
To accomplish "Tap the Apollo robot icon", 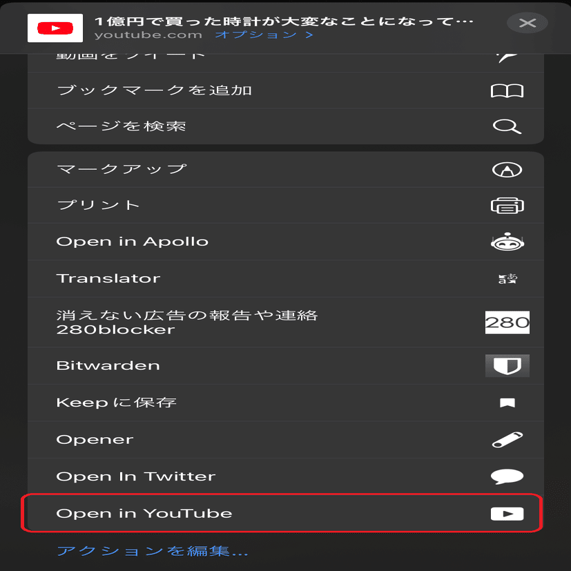I will (x=507, y=242).
